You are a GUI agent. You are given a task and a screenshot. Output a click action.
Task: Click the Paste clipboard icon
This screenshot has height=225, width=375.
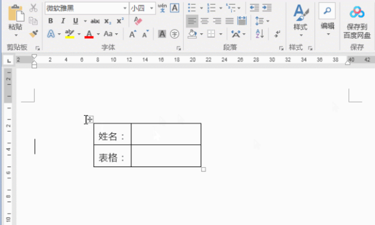click(x=16, y=13)
